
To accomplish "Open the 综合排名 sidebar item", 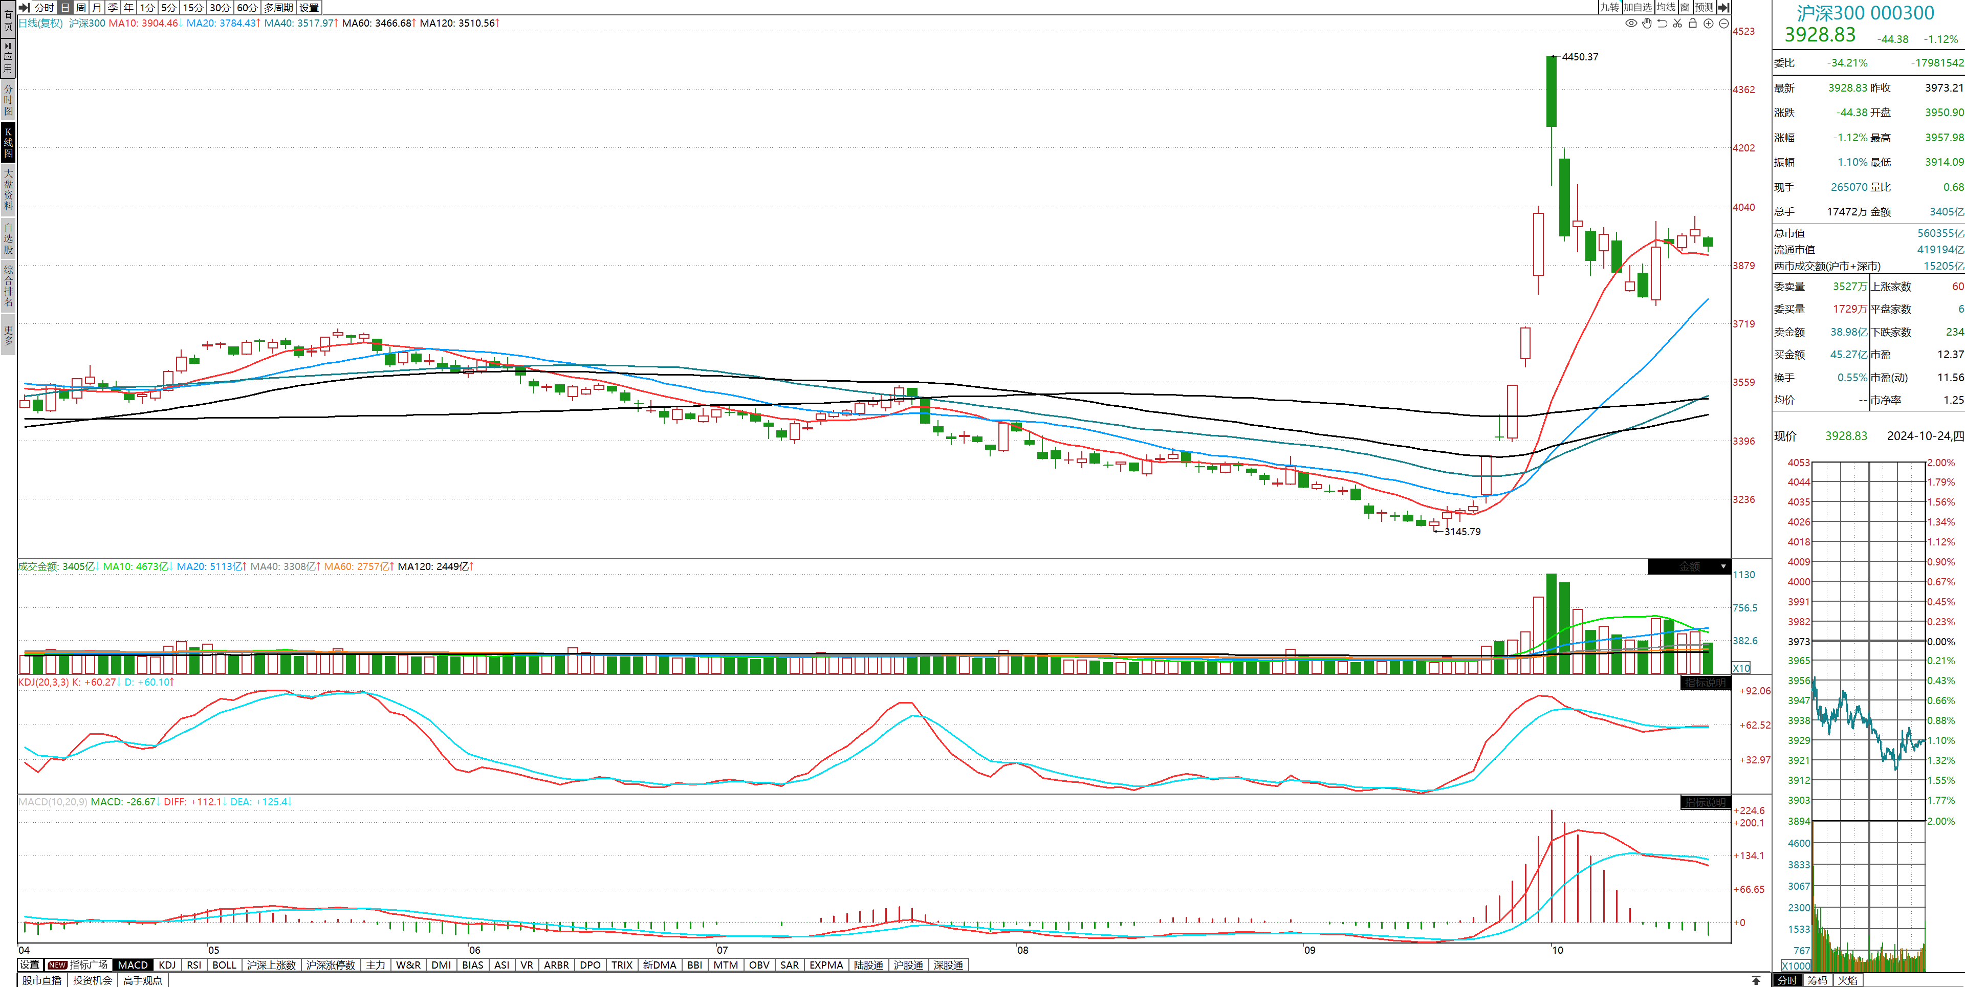I will coord(8,286).
